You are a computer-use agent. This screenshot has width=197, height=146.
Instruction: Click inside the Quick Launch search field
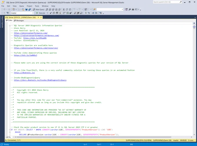pos(166,2)
